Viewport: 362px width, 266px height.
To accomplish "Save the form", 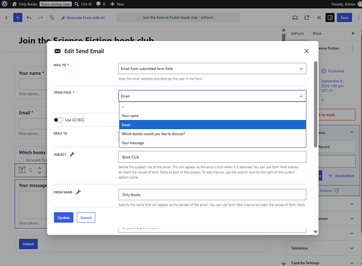I will click(345, 17).
